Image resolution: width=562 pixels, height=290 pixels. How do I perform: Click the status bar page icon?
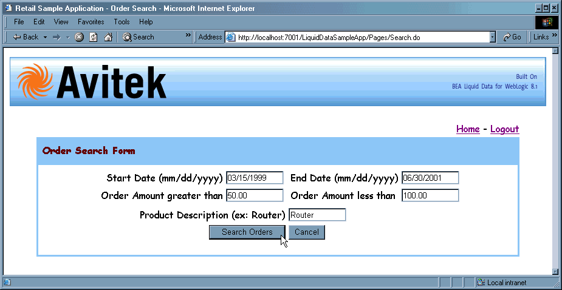coord(7,283)
